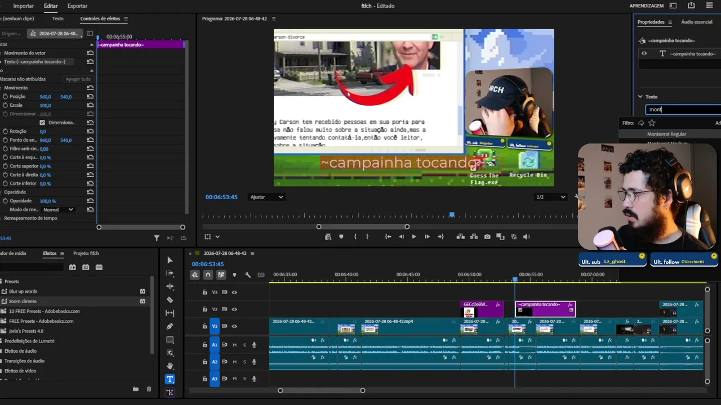This screenshot has height=405, width=721.
Task: Select the Track Select Forward tool
Action: [170, 273]
